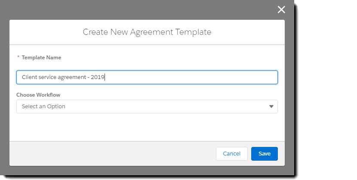Click the Save button
Image resolution: width=357 pixels, height=180 pixels.
pos(264,154)
